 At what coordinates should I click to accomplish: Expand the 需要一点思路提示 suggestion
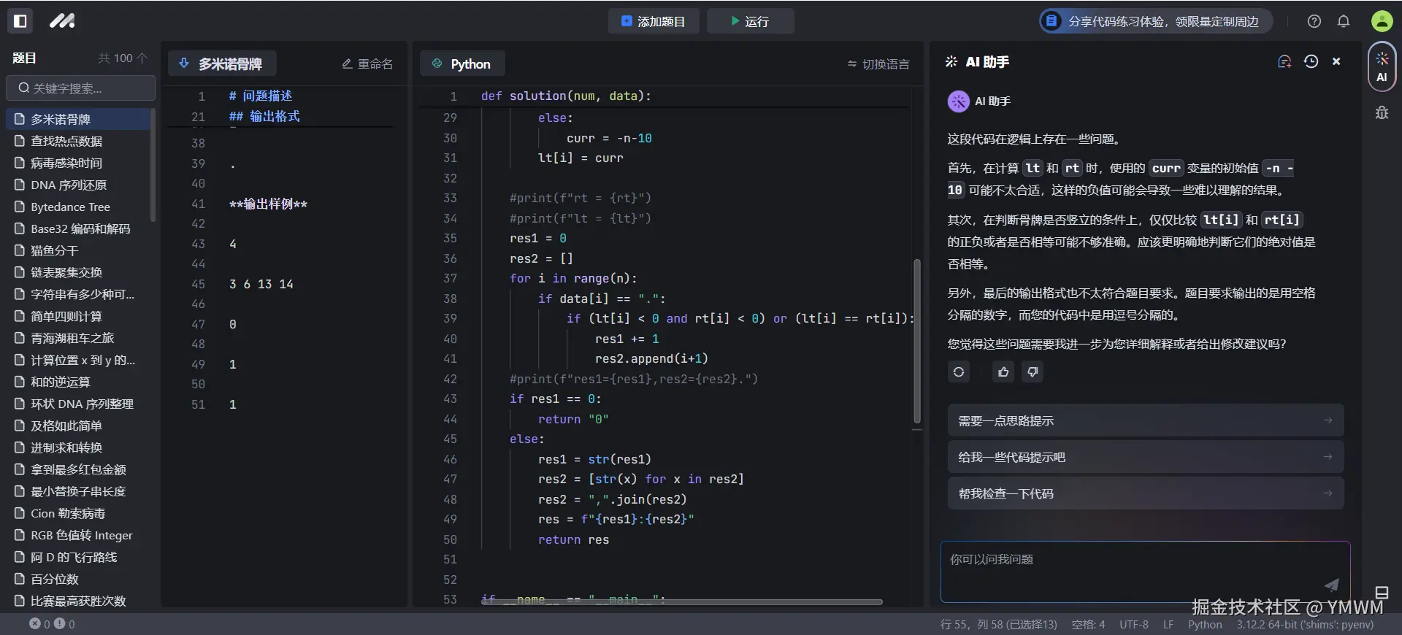click(1145, 421)
